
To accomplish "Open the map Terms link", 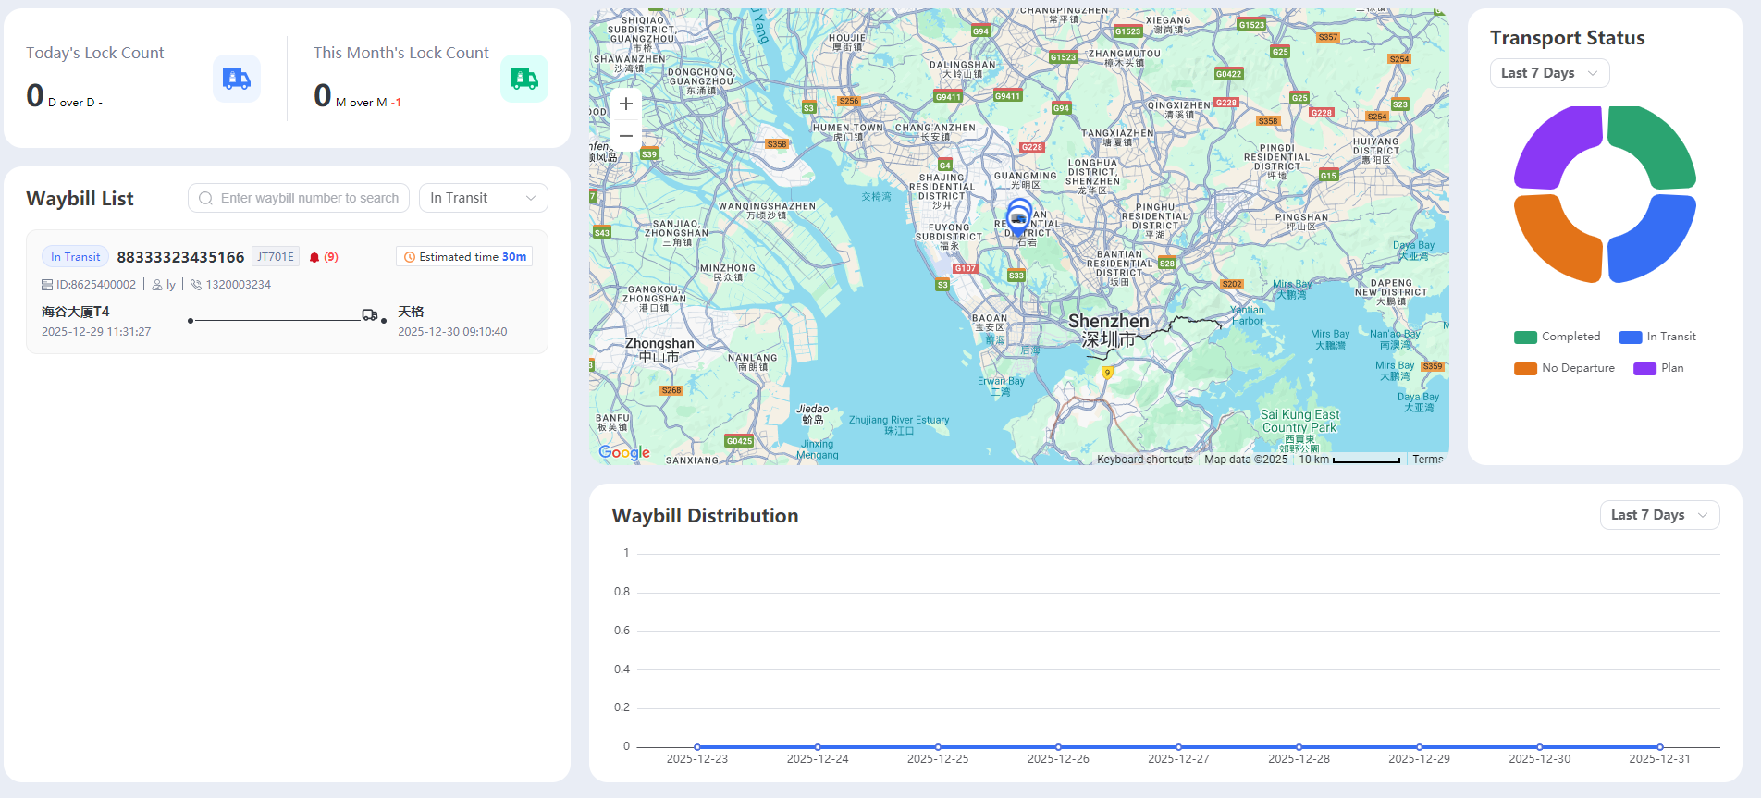I will 1427,460.
